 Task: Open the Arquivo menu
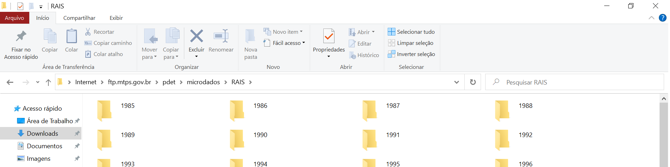[14, 18]
